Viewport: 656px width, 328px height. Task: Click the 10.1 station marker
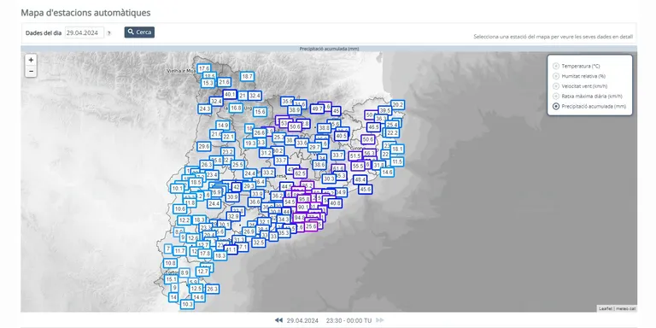tap(178, 189)
